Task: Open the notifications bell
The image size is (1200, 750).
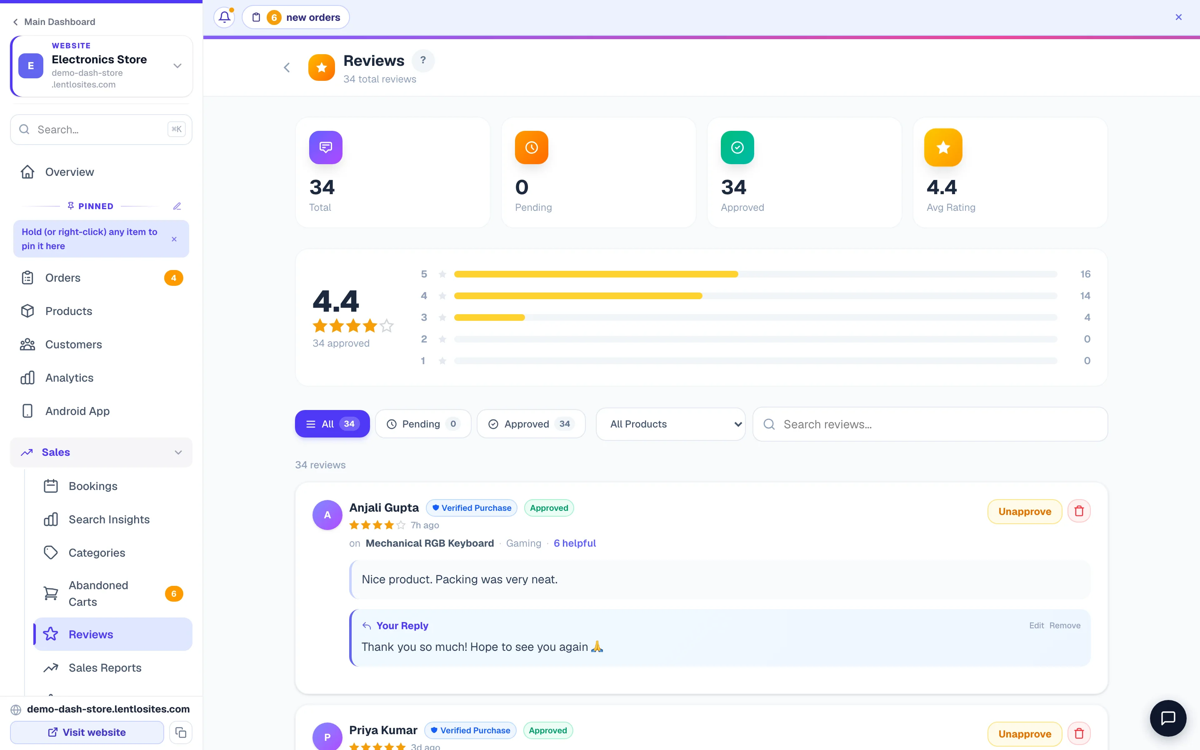Action: pyautogui.click(x=224, y=17)
